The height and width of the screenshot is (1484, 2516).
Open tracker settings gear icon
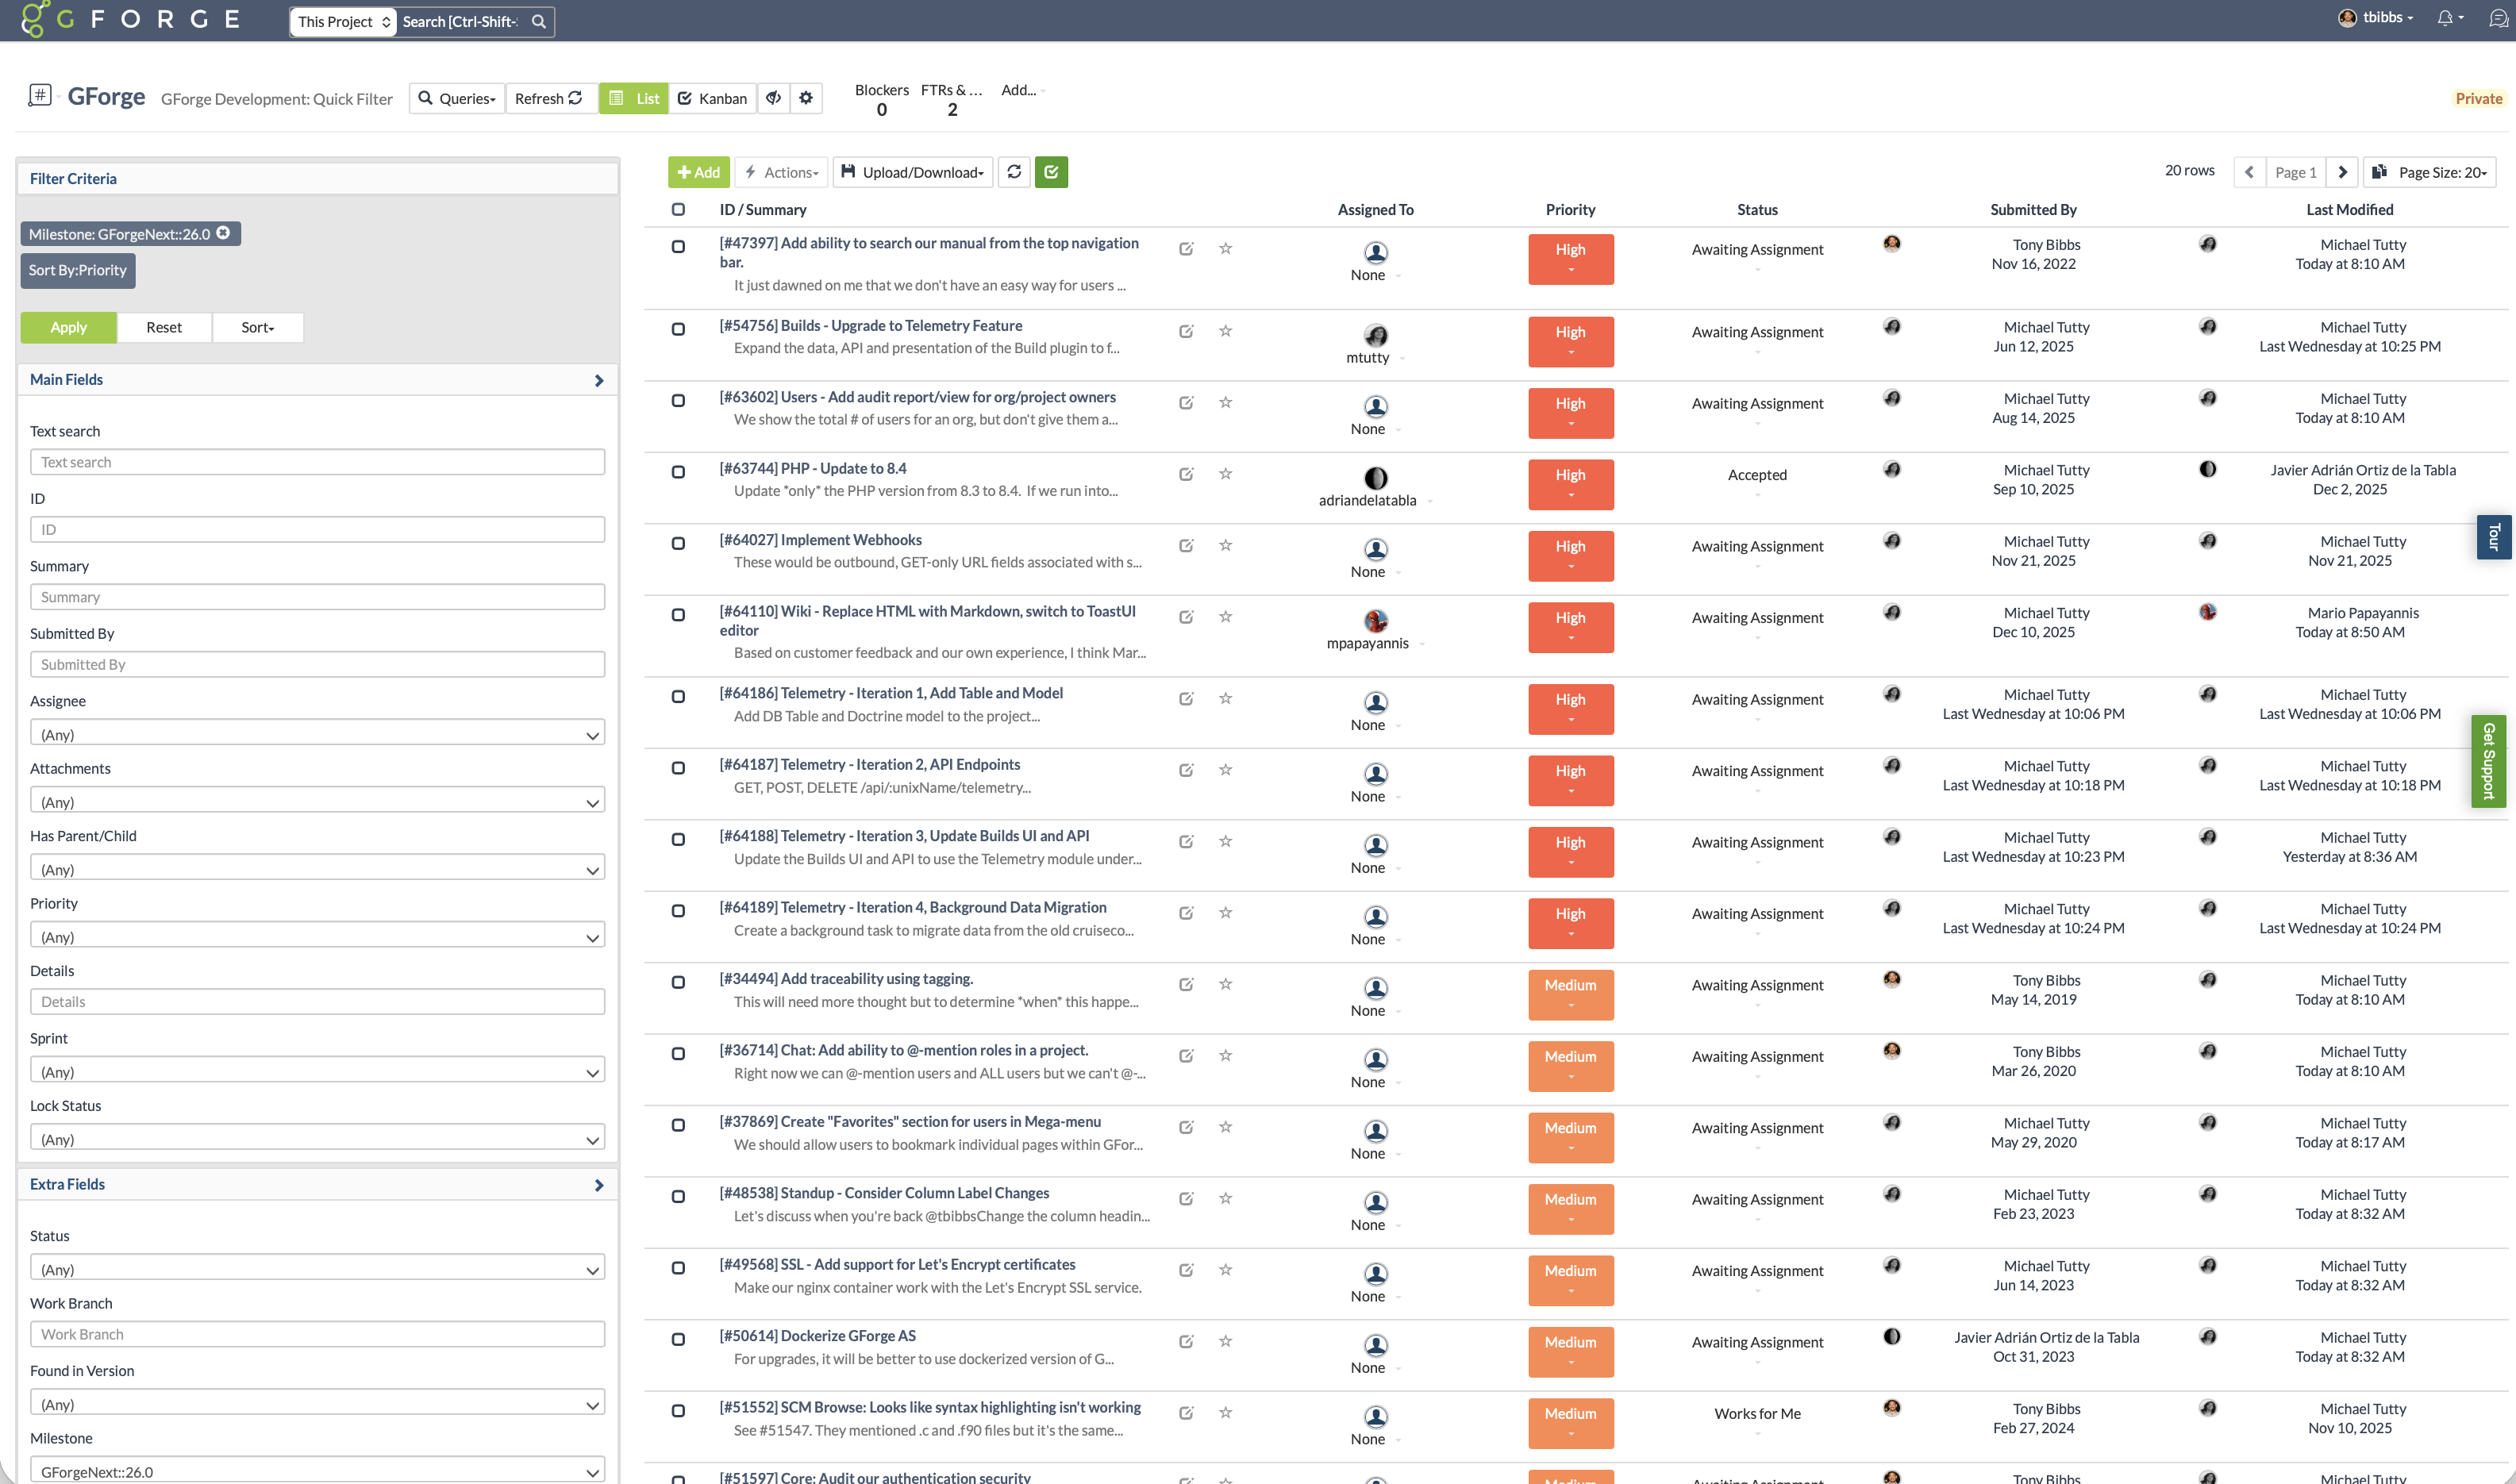click(x=806, y=98)
